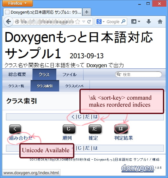
Task: Select the クラス navigation tab
Action: coord(44,74)
